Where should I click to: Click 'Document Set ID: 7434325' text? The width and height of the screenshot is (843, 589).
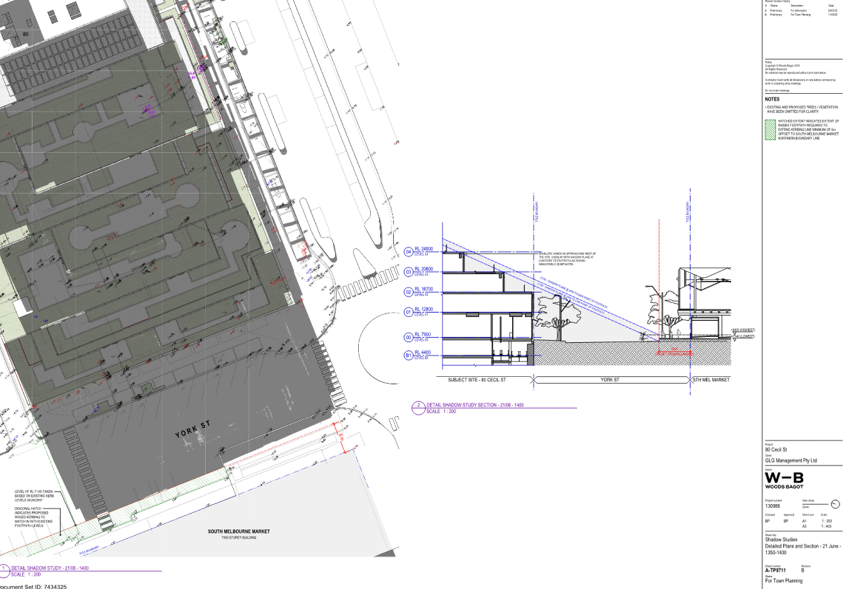pyautogui.click(x=33, y=586)
